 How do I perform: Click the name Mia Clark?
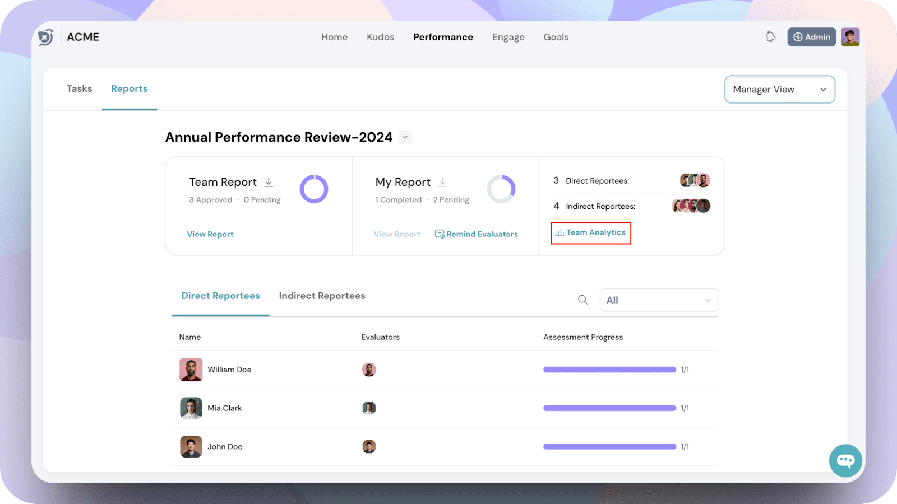coord(225,408)
